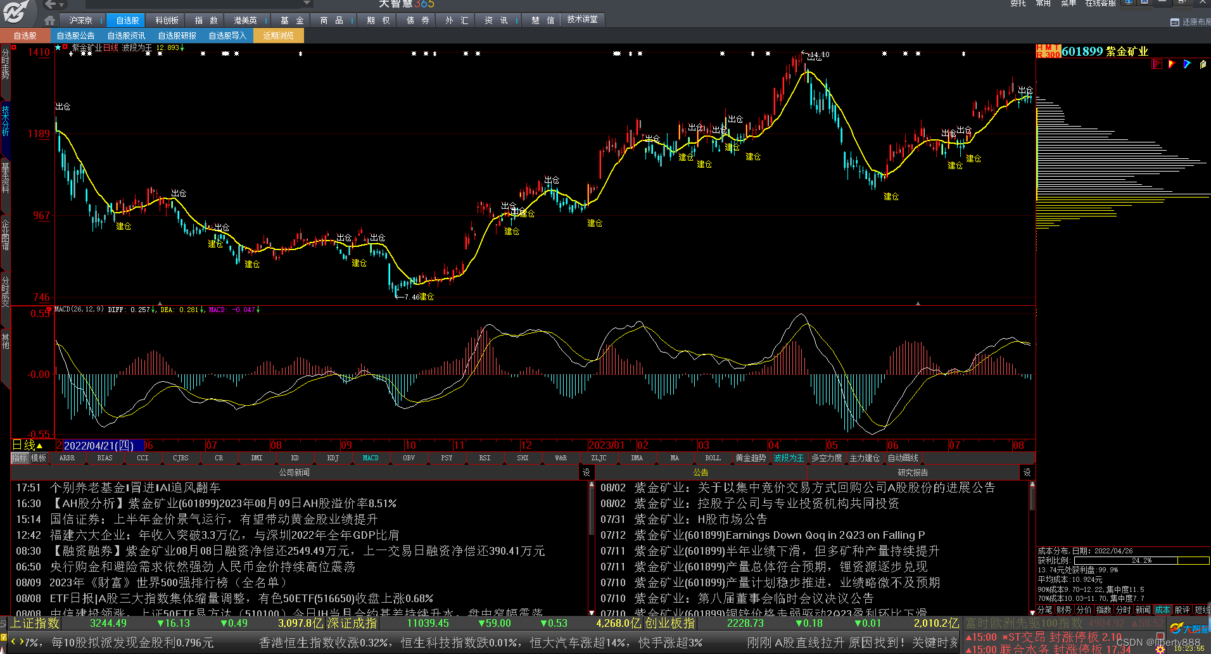Click the red cost distribution bars icon
Screen dimensions: 1211x654
[x=1157, y=64]
